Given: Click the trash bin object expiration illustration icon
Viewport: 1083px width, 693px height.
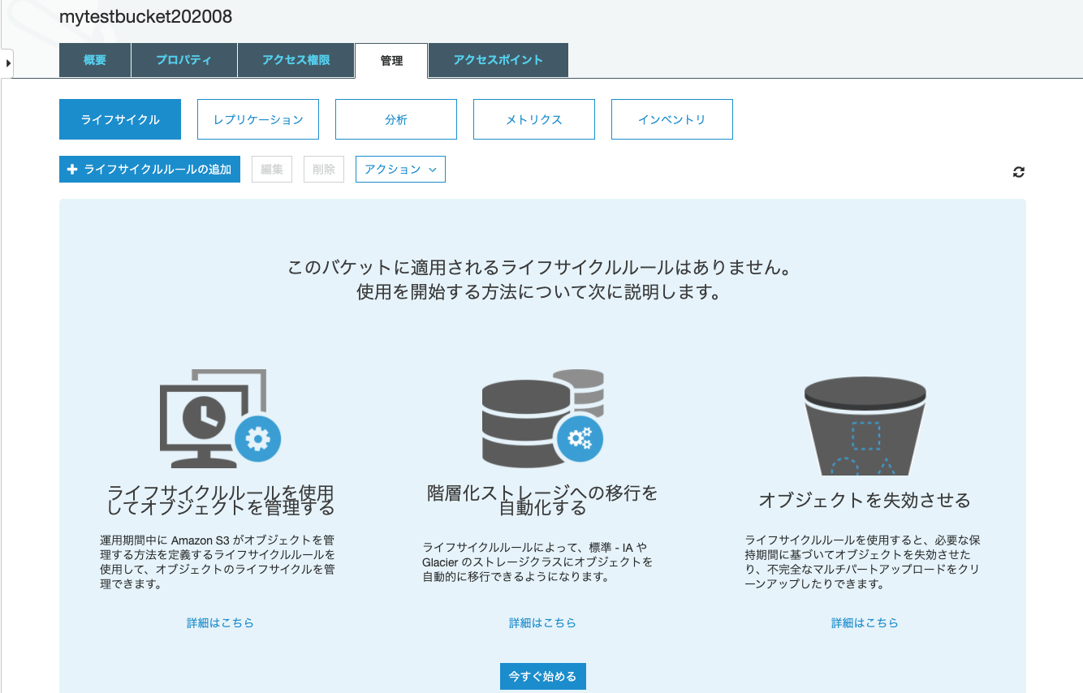Looking at the screenshot, I should (865, 422).
